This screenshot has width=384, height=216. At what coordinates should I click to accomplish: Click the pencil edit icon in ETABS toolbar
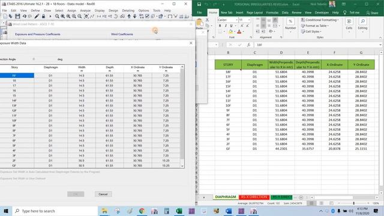(37, 16)
